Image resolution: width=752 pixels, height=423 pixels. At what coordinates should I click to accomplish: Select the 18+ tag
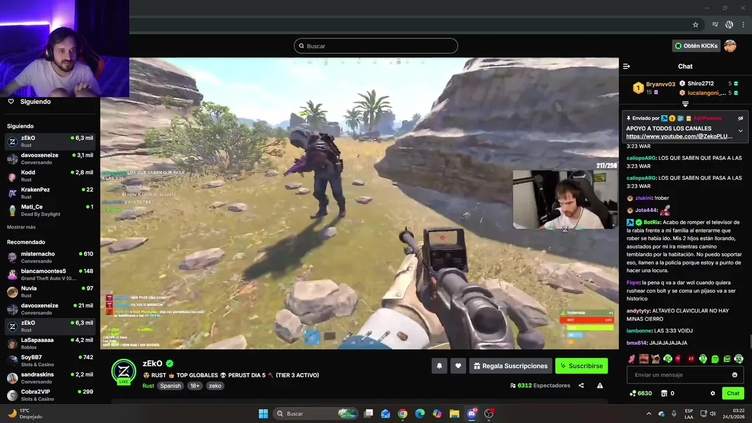195,386
